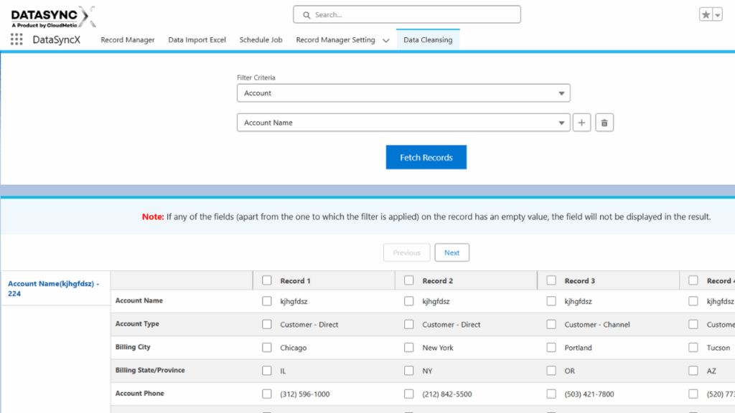Click the Fetch Records button

[426, 156]
